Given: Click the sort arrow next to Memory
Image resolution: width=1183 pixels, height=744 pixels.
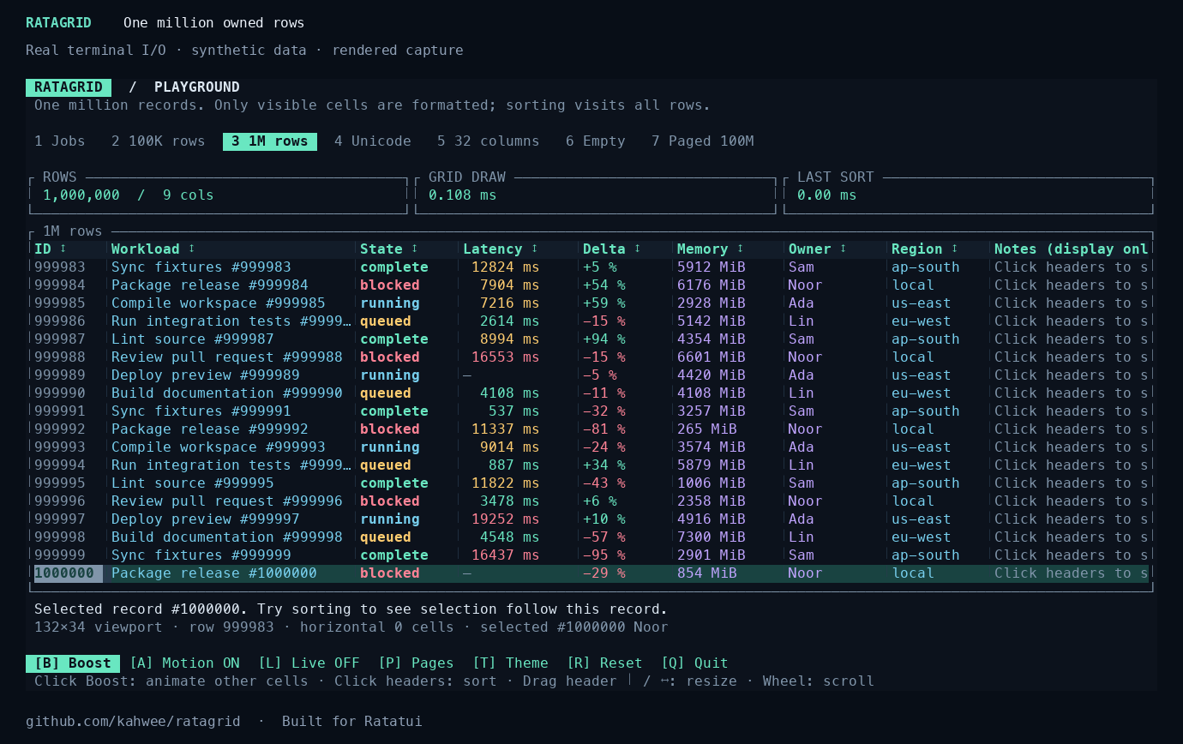Looking at the screenshot, I should [x=741, y=249].
